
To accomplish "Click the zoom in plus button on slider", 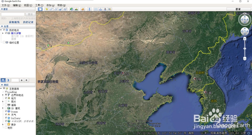I will click(245, 39).
